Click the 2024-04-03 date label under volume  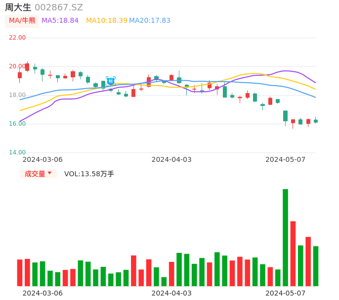click(x=171, y=293)
